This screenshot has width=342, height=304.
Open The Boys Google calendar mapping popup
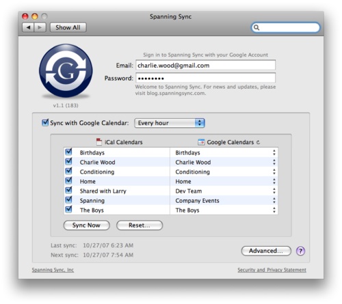[x=274, y=210]
